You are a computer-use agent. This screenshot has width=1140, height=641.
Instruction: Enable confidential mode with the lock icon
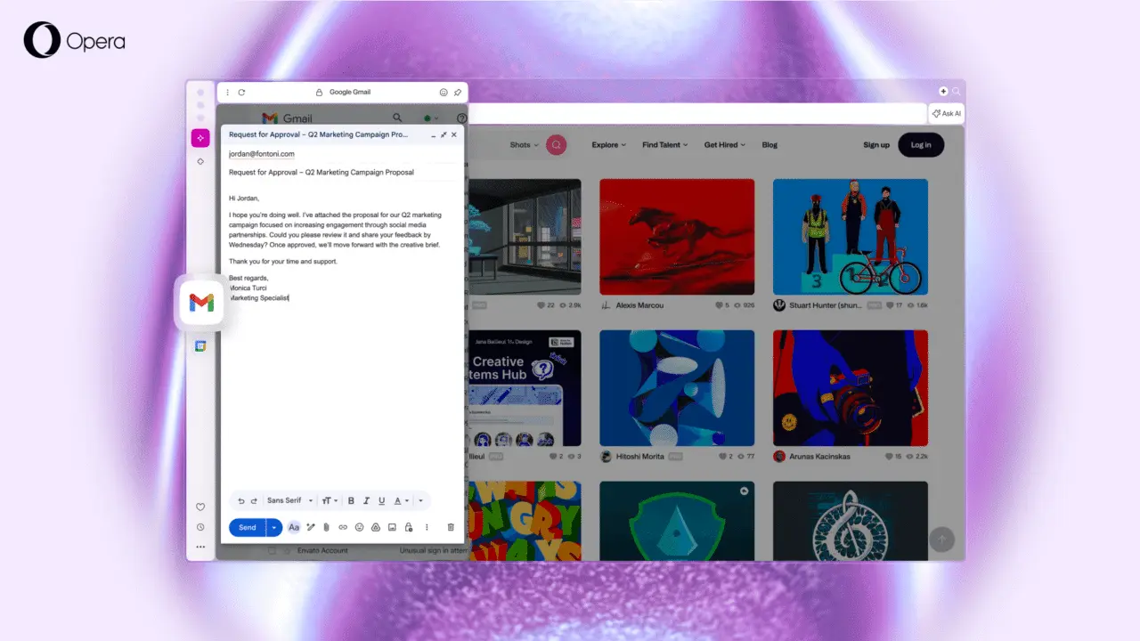[x=408, y=527]
